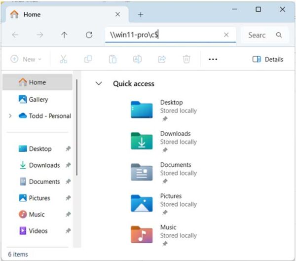Click the pin icon beside sidebar Videos

coord(68,231)
